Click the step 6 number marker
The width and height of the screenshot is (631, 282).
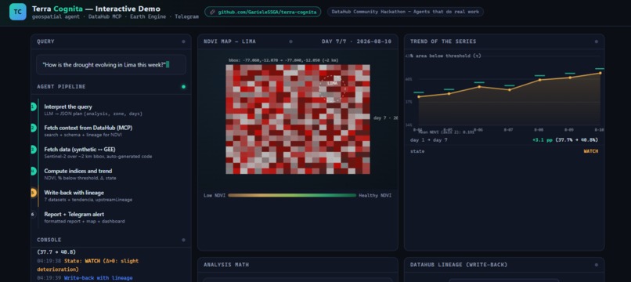[33, 215]
